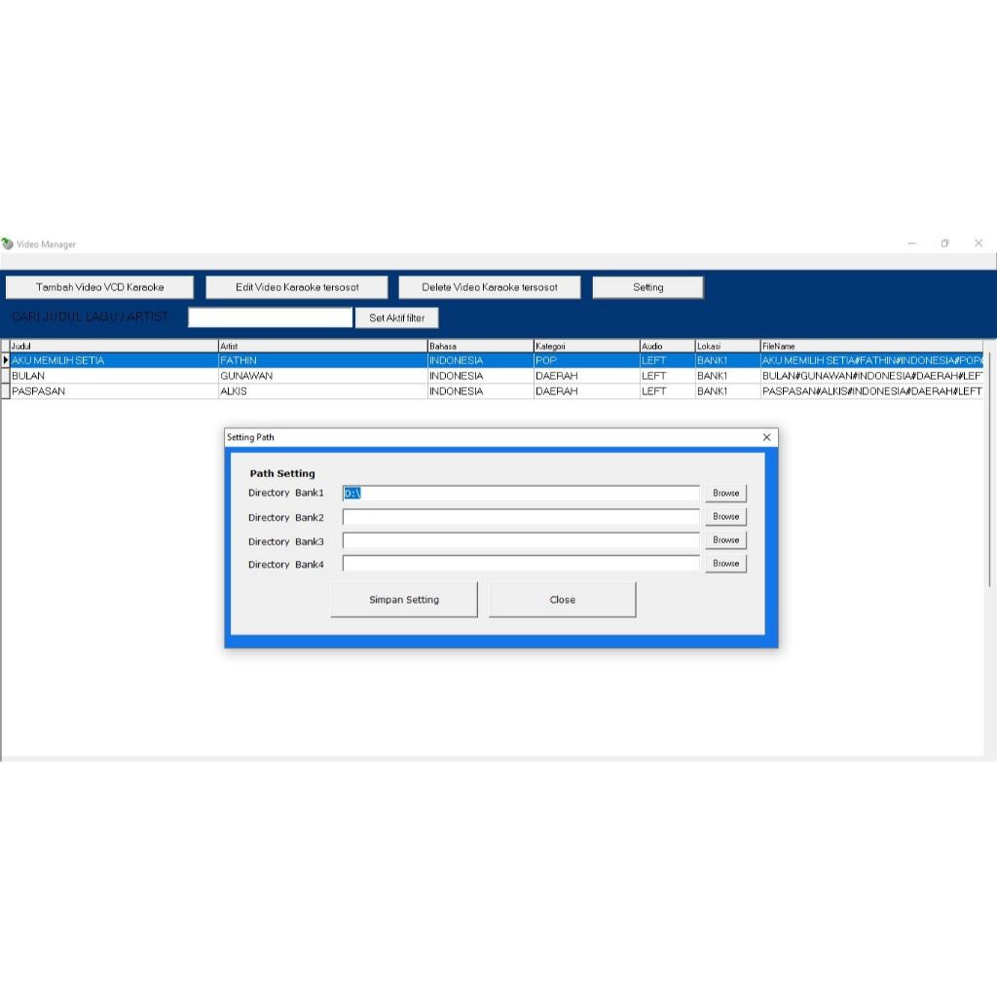Sort by the Artist column header

[322, 346]
